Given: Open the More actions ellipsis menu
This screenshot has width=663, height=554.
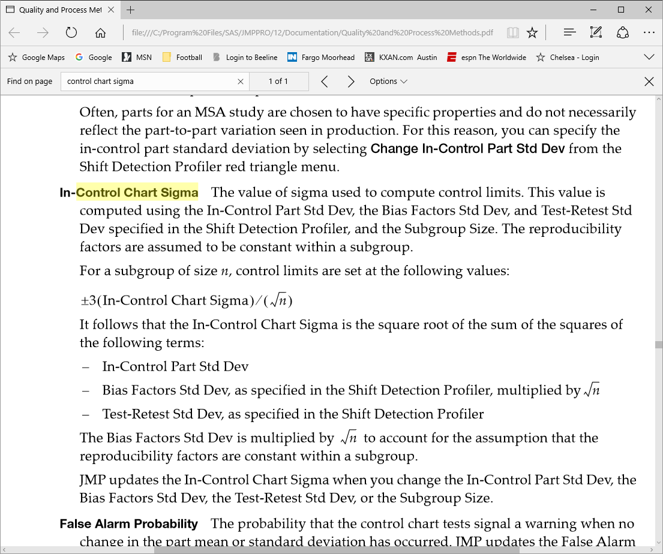Looking at the screenshot, I should coord(649,33).
